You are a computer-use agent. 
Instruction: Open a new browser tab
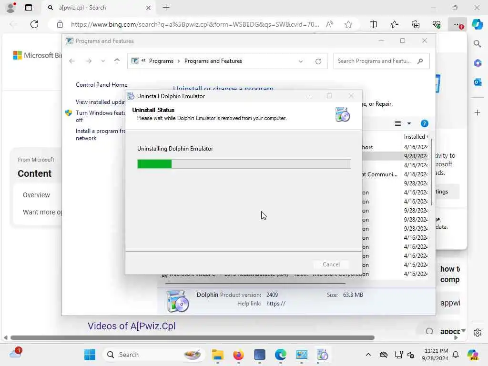coord(166,8)
